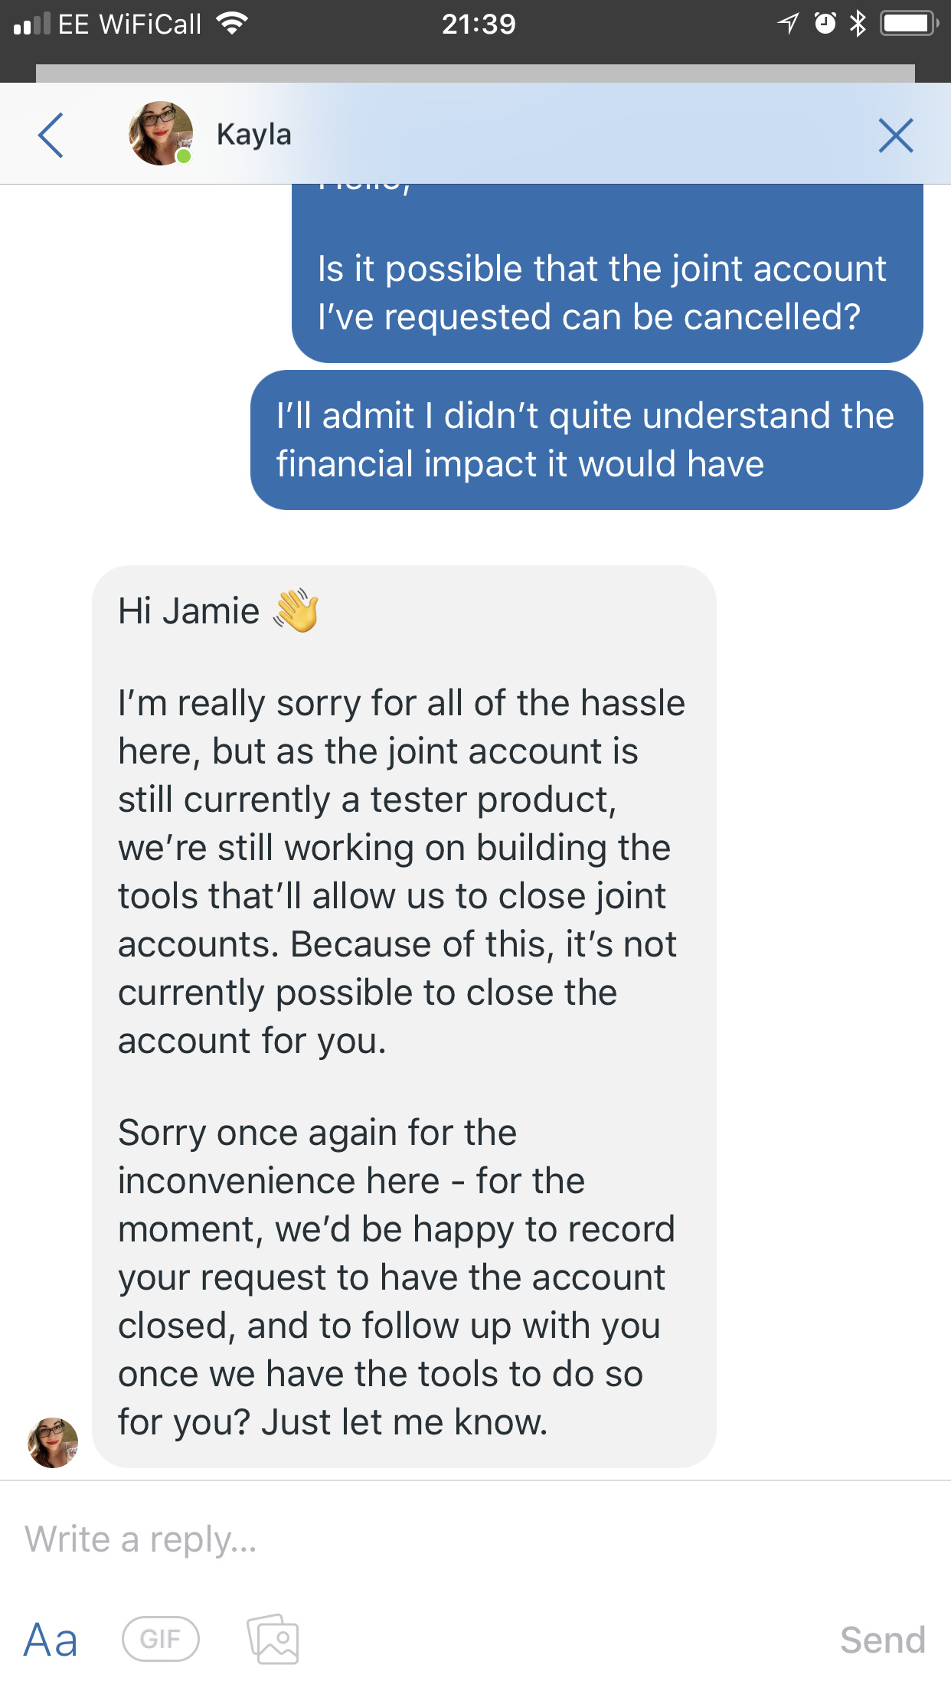
Task: Open the GIF picker
Action: (x=160, y=1639)
